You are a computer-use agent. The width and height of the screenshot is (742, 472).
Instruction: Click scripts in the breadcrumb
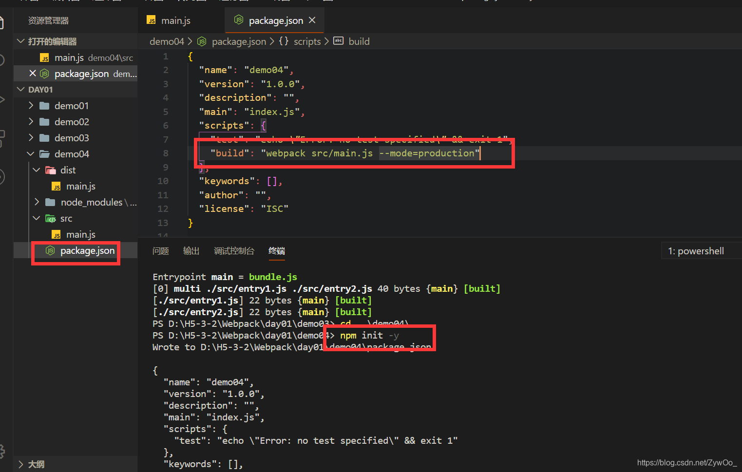[307, 41]
